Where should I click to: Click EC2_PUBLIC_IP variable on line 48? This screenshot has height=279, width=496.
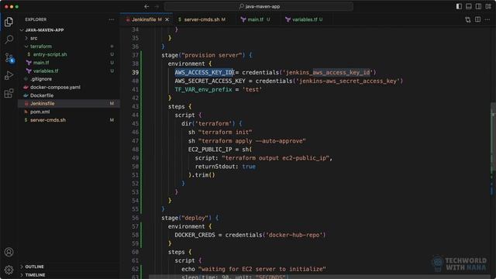(x=210, y=150)
